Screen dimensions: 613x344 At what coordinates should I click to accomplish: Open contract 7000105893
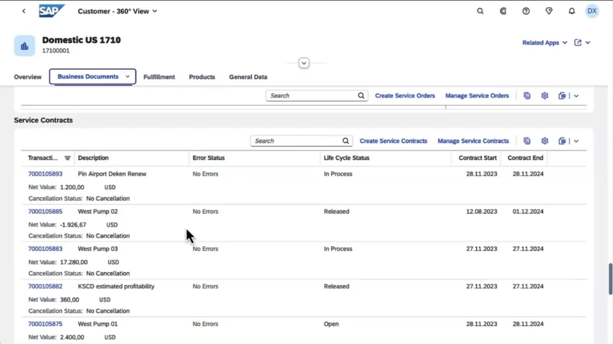(x=45, y=174)
